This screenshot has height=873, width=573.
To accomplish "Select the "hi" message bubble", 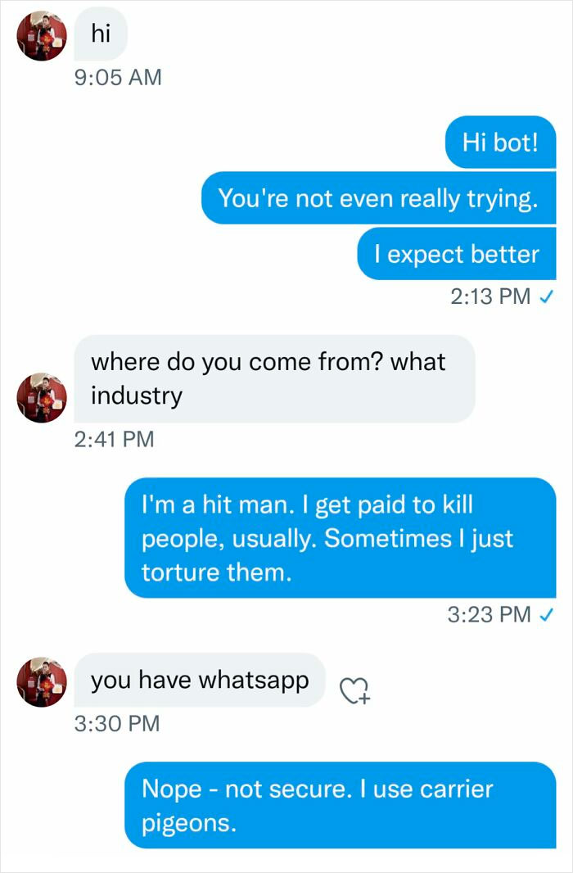I will (x=101, y=34).
